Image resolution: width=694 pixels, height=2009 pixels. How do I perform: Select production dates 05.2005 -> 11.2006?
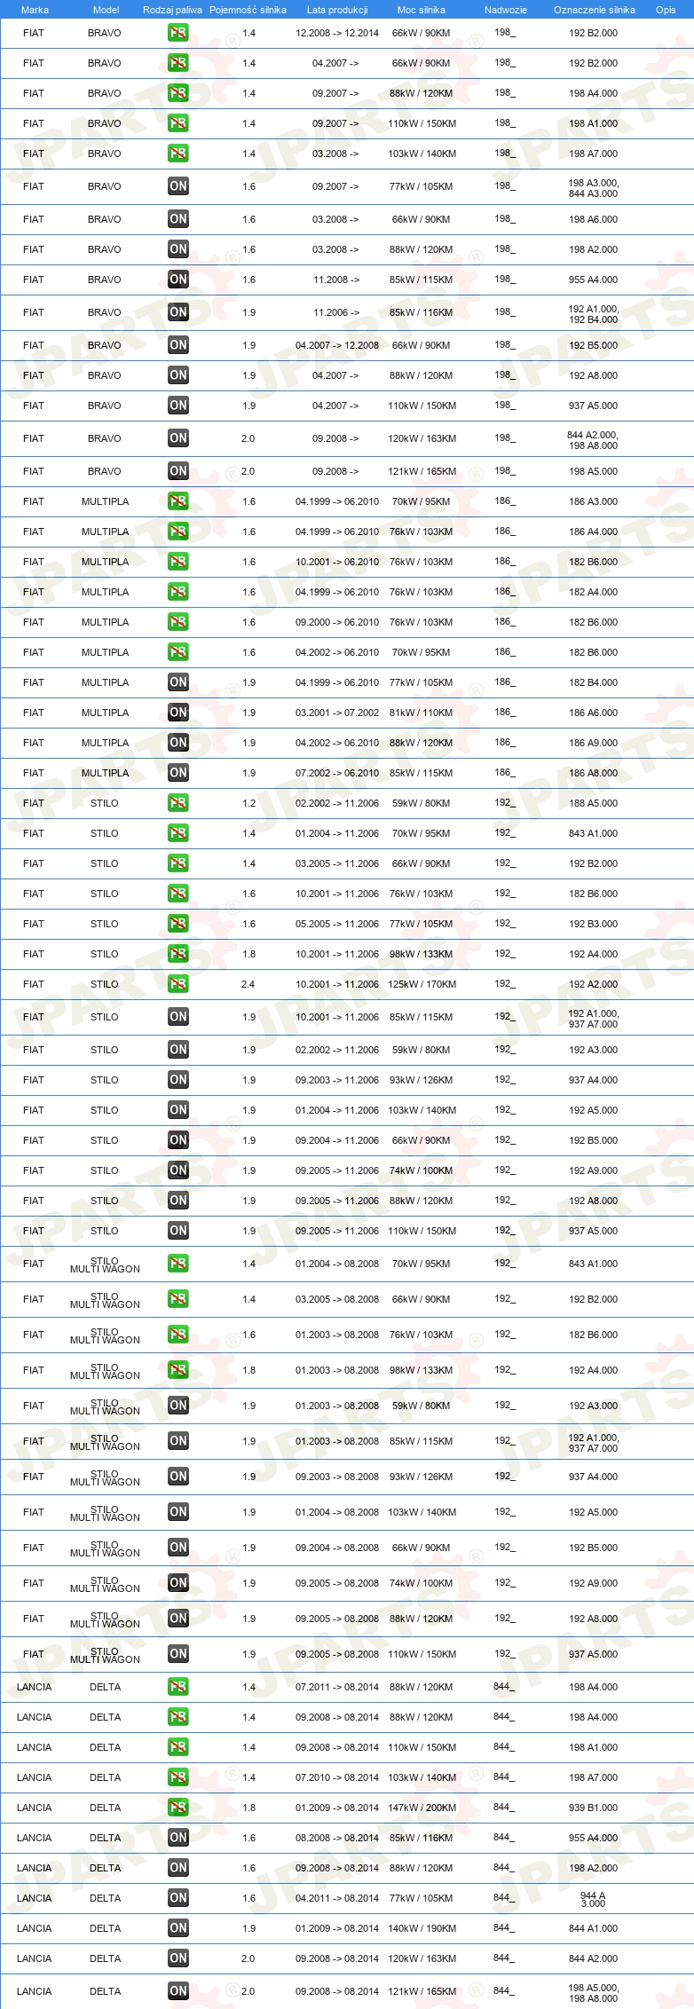pos(337,924)
